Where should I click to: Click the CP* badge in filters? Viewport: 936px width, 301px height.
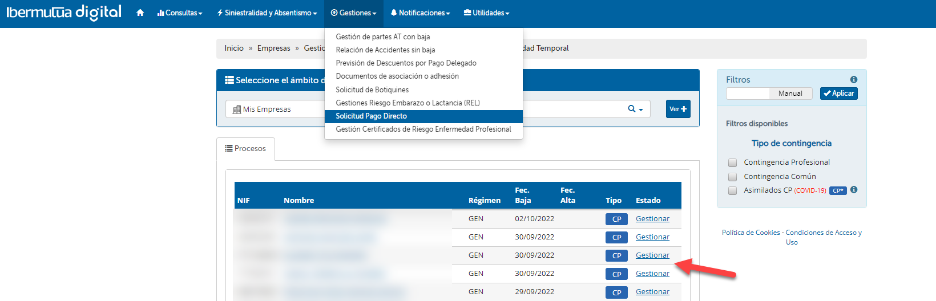pyautogui.click(x=837, y=190)
